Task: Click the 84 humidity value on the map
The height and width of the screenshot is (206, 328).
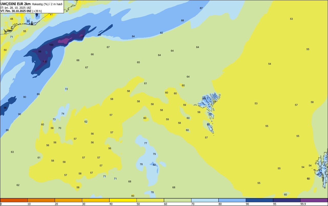Action: click(x=133, y=36)
